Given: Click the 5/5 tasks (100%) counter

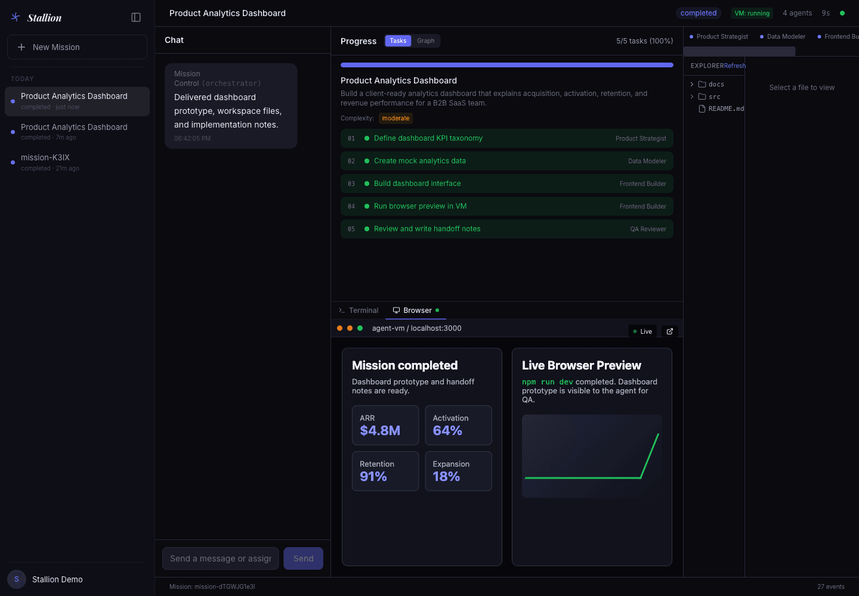Looking at the screenshot, I should pos(644,41).
